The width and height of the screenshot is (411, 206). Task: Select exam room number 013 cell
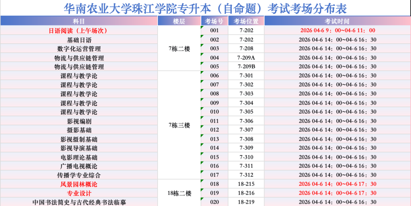coord(214,139)
